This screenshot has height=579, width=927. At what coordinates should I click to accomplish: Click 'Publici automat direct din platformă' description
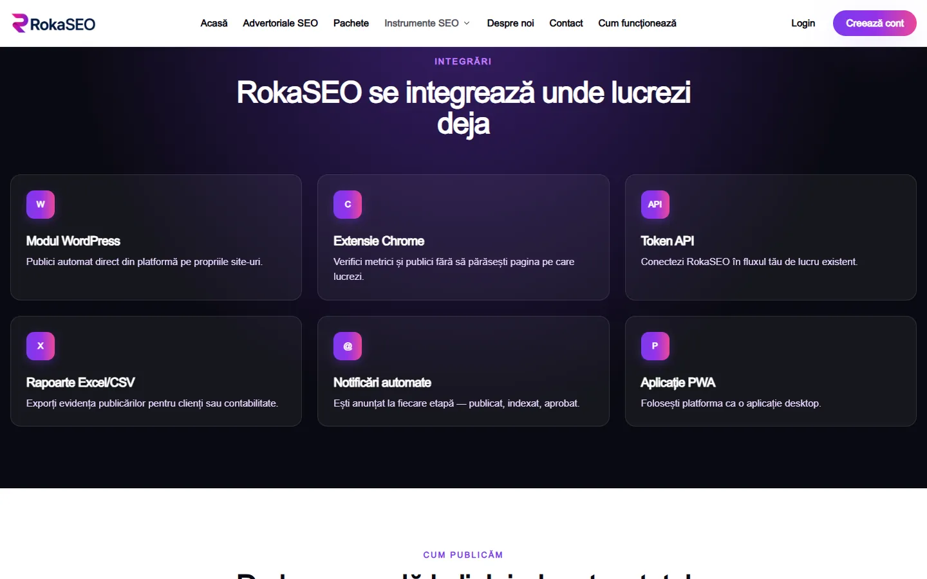click(x=144, y=262)
